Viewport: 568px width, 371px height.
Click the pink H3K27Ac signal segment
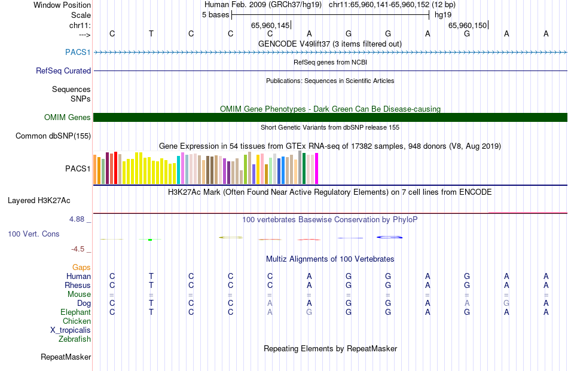click(528, 213)
